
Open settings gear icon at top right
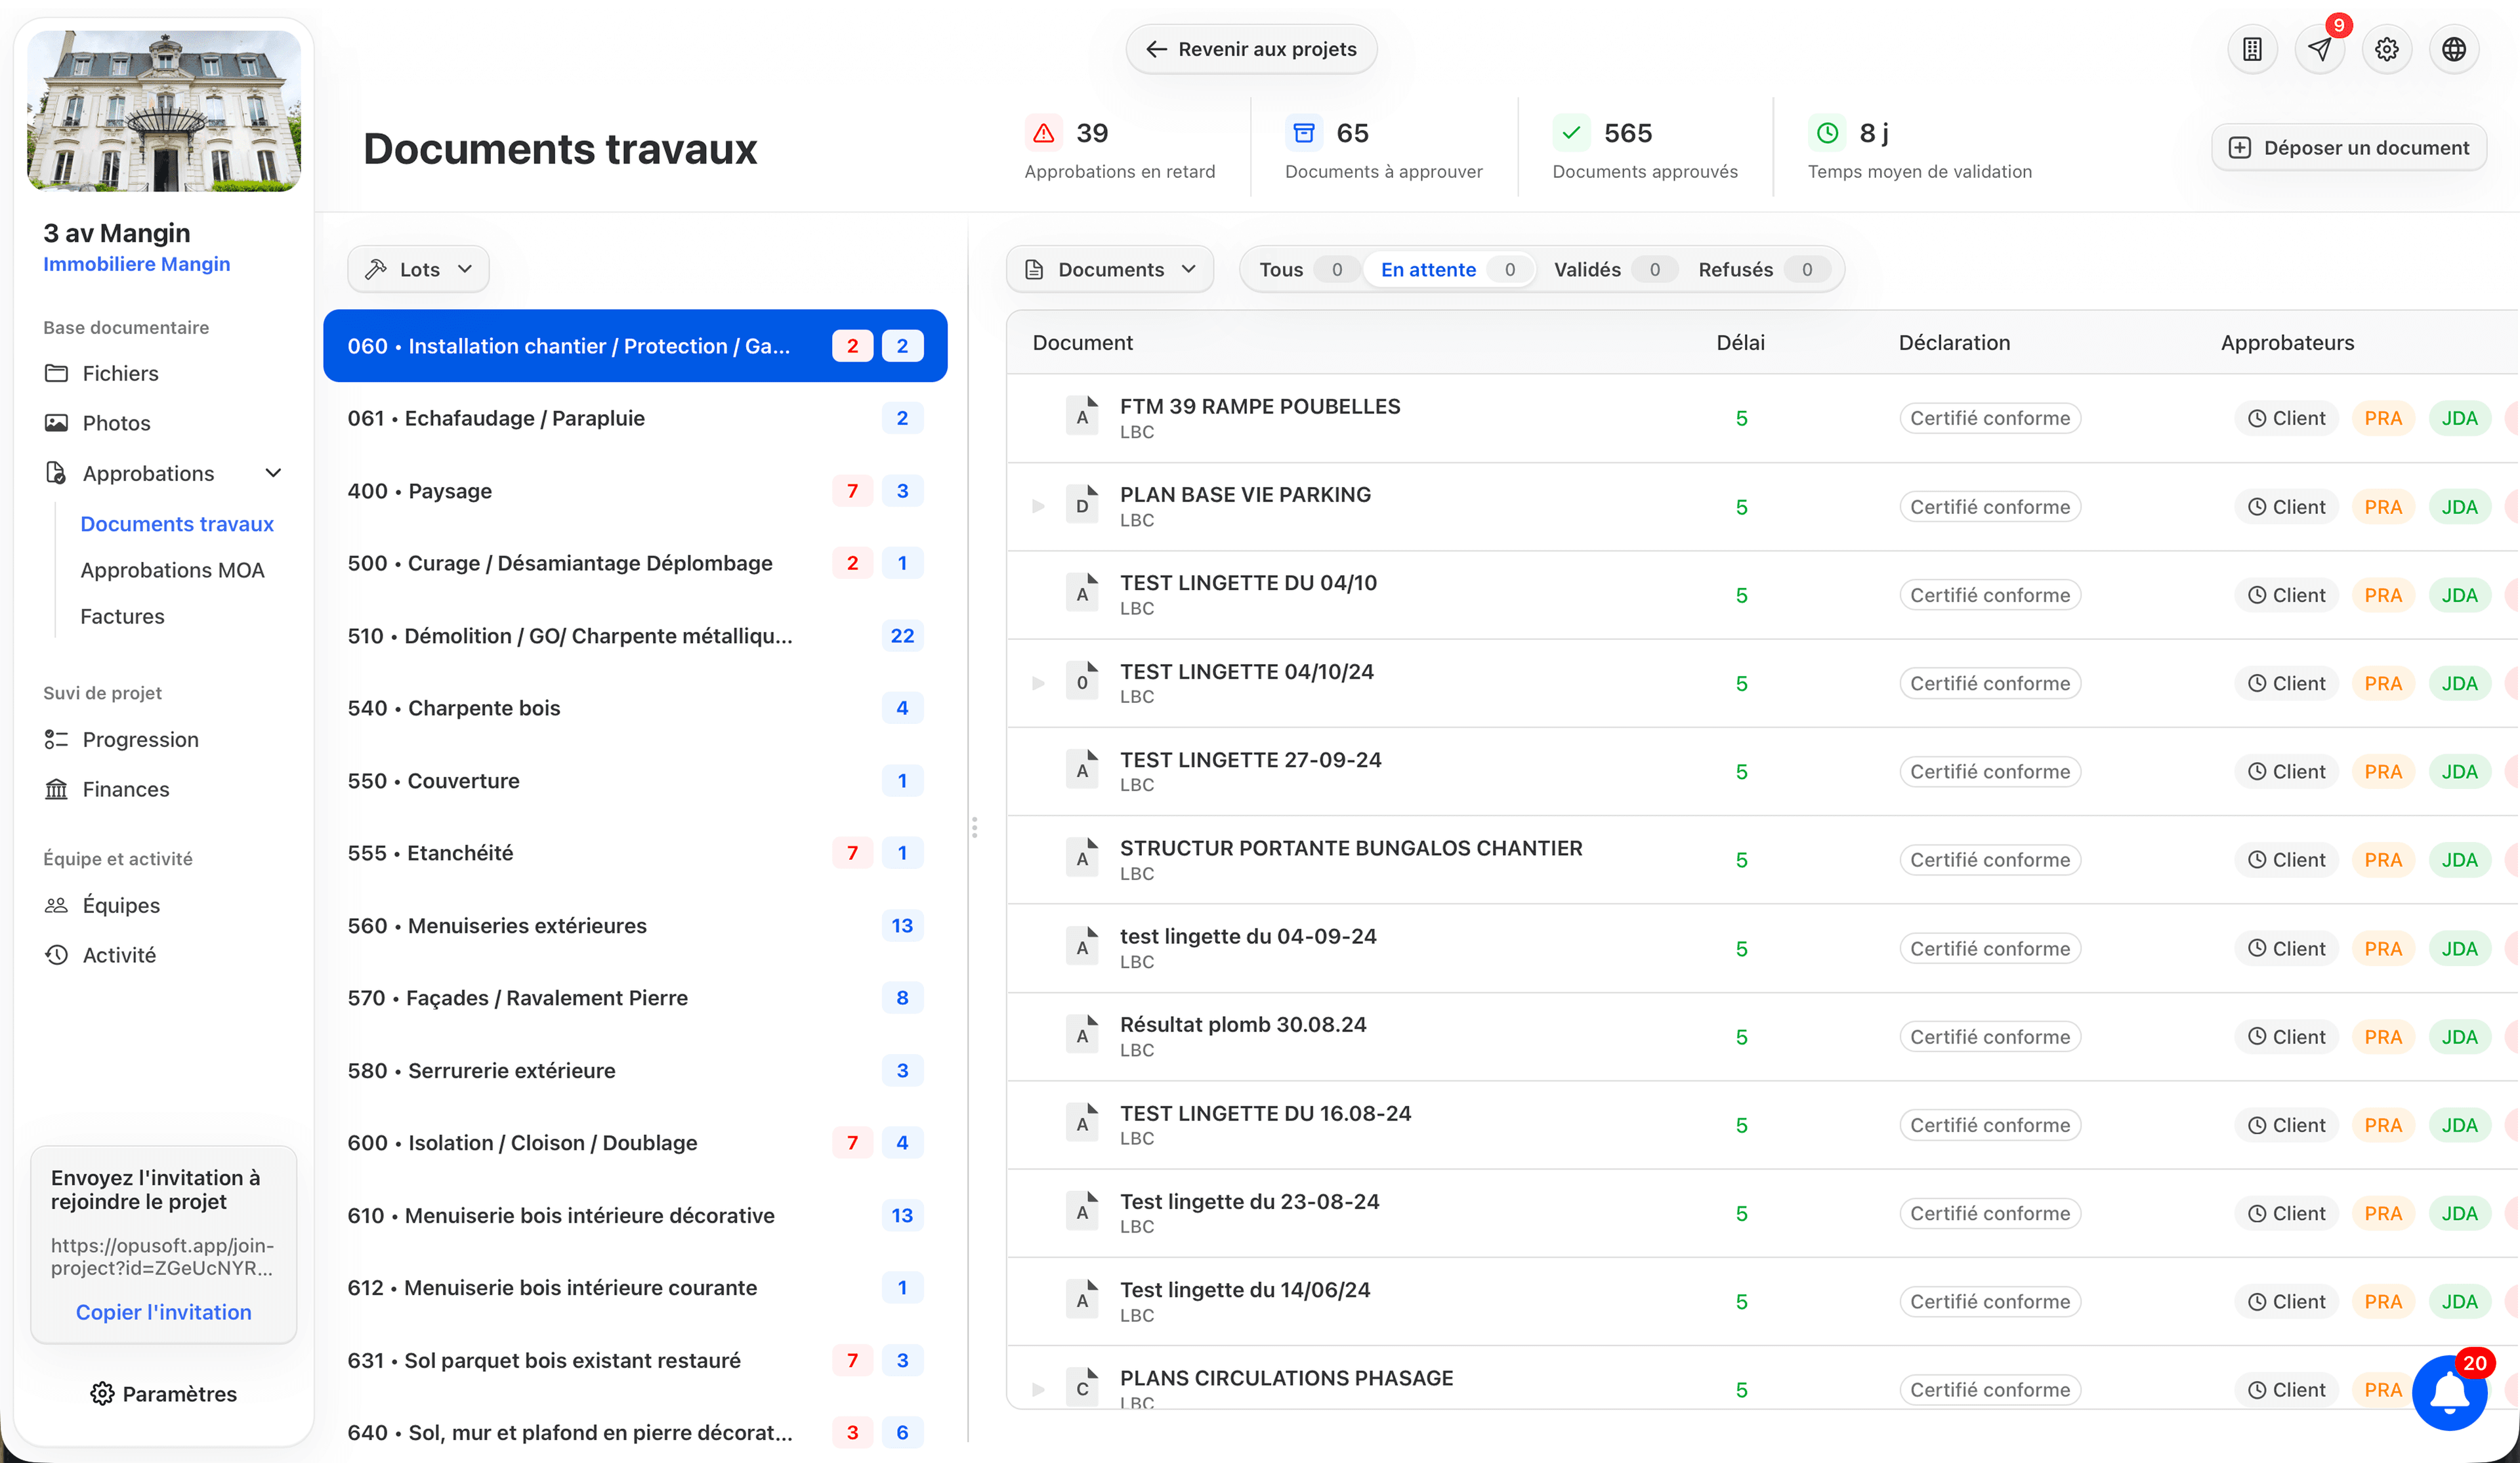point(2386,49)
